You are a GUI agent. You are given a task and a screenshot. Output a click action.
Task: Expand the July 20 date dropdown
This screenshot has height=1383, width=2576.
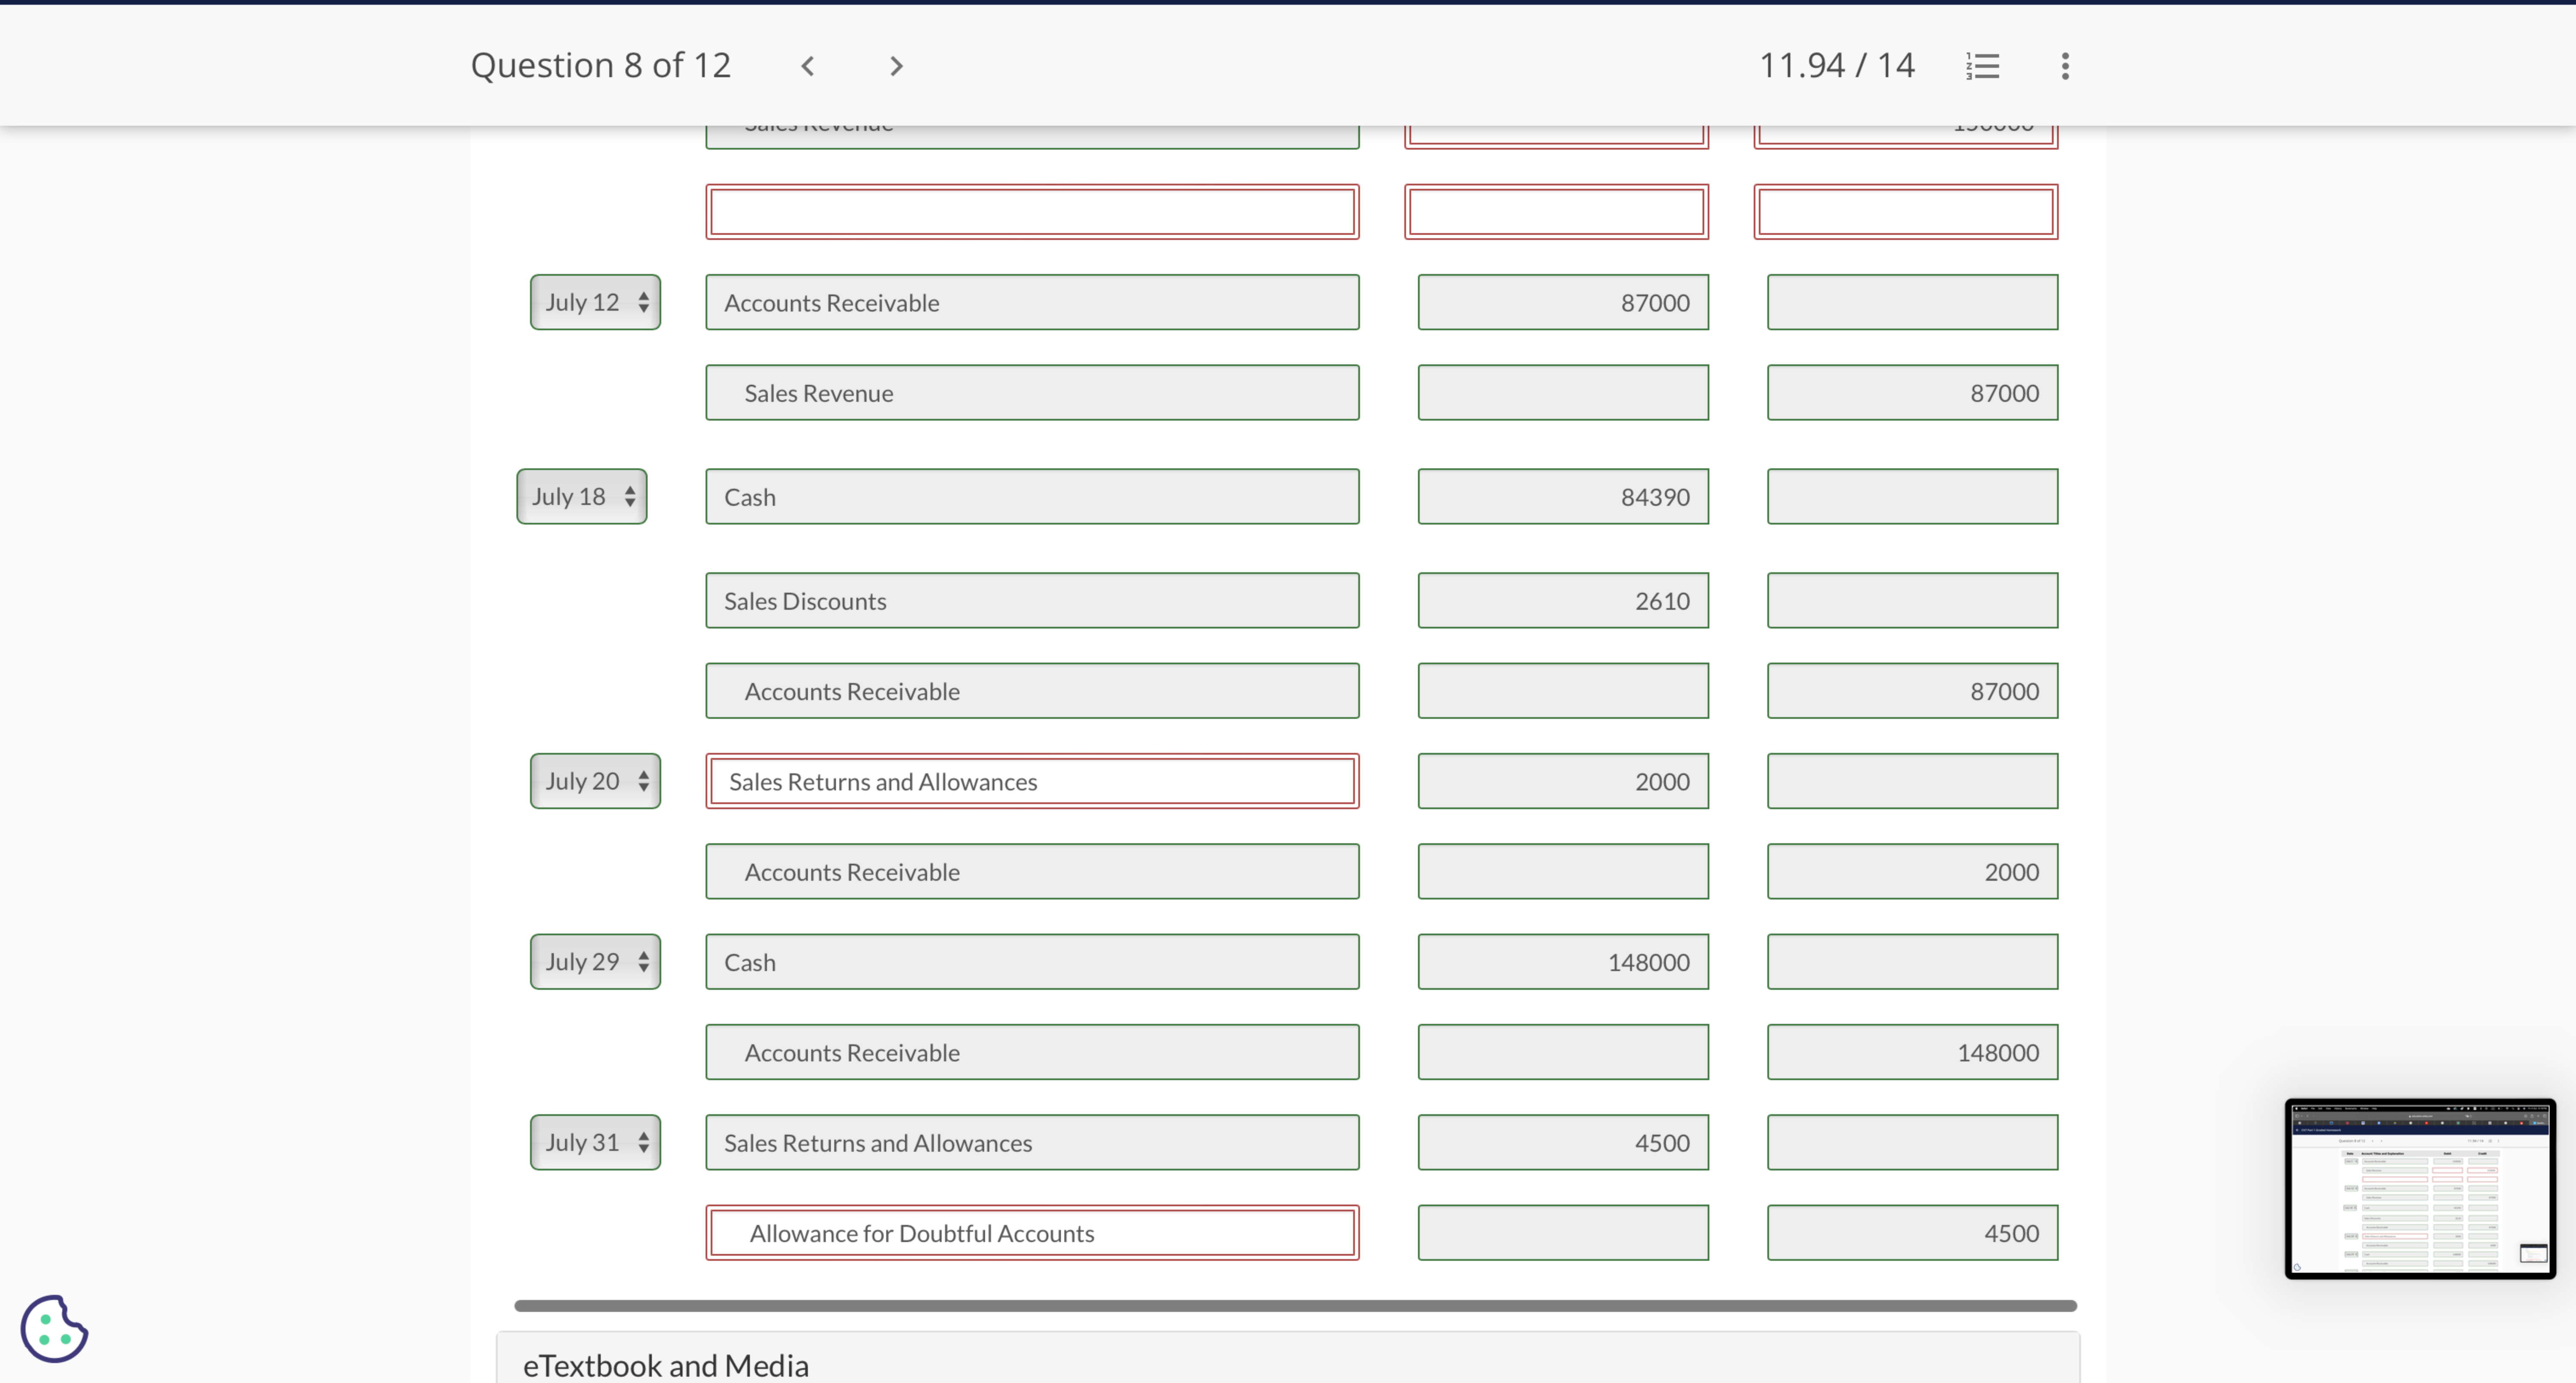[x=595, y=781]
